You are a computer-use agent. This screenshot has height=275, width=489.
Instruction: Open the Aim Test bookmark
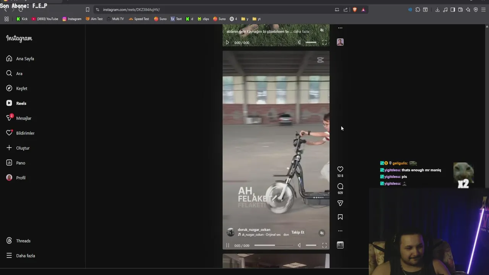tap(94, 19)
